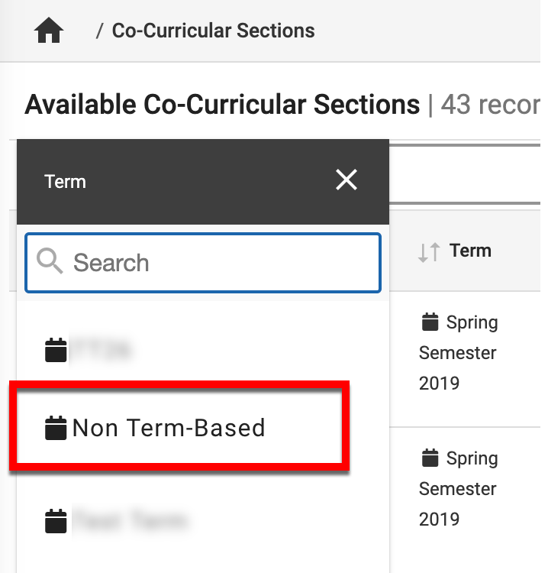548x573 pixels.
Task: Select the blurred term above Non Term-Based
Action: click(x=101, y=351)
